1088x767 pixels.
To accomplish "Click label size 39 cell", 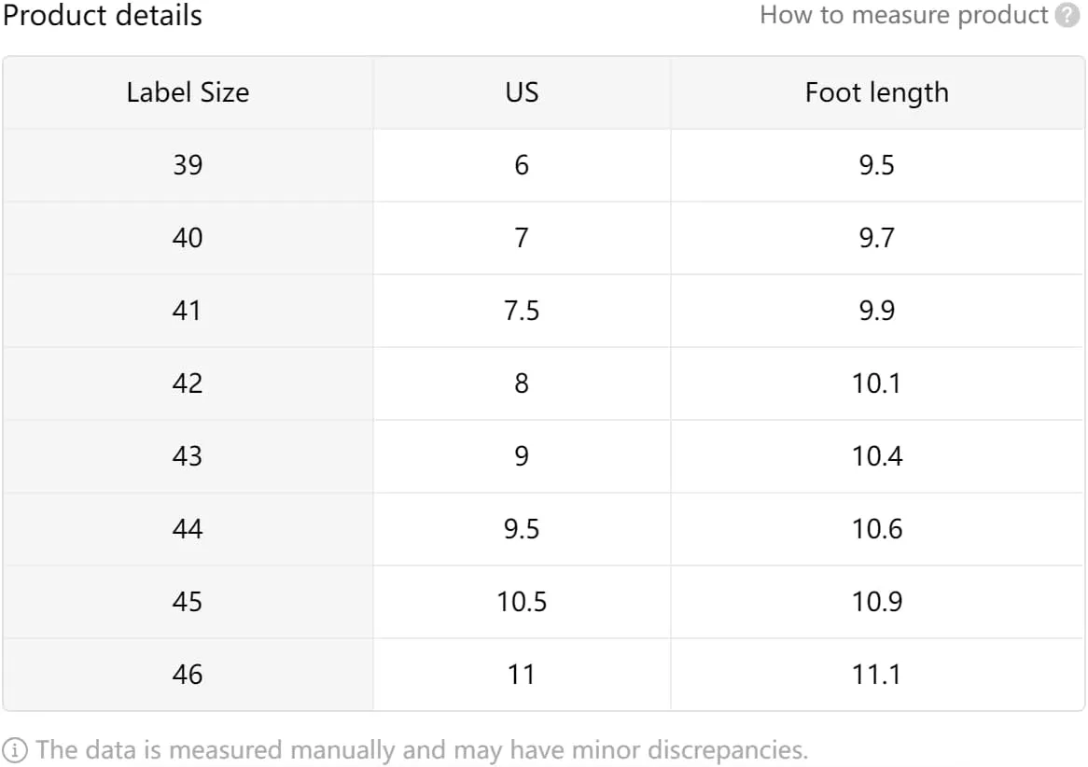I will point(188,165).
